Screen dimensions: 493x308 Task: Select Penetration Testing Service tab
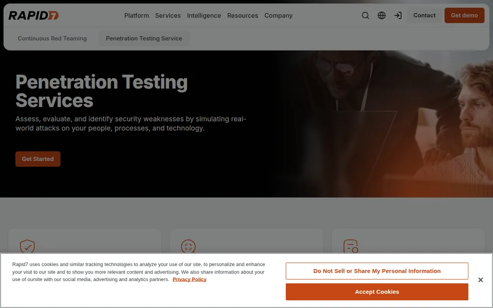click(x=144, y=39)
